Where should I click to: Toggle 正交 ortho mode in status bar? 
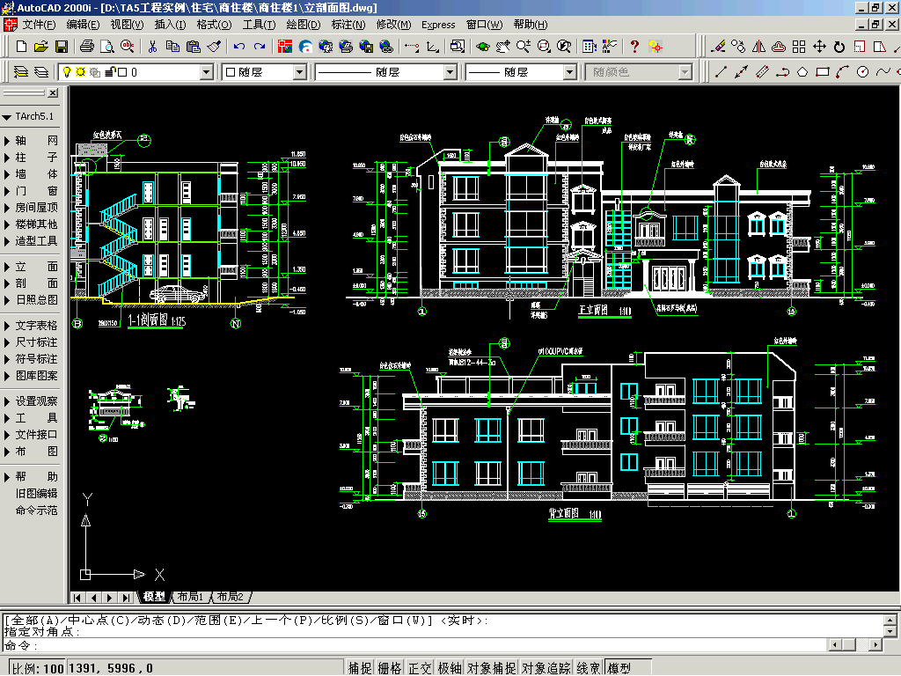[420, 668]
